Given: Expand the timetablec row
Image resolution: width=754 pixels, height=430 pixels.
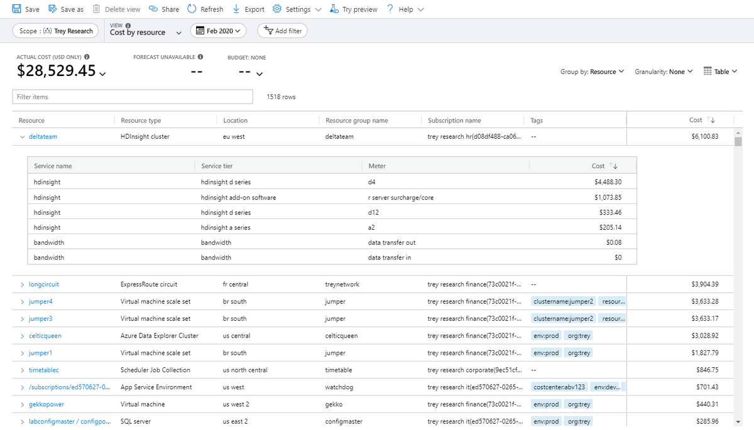Looking at the screenshot, I should pos(23,370).
